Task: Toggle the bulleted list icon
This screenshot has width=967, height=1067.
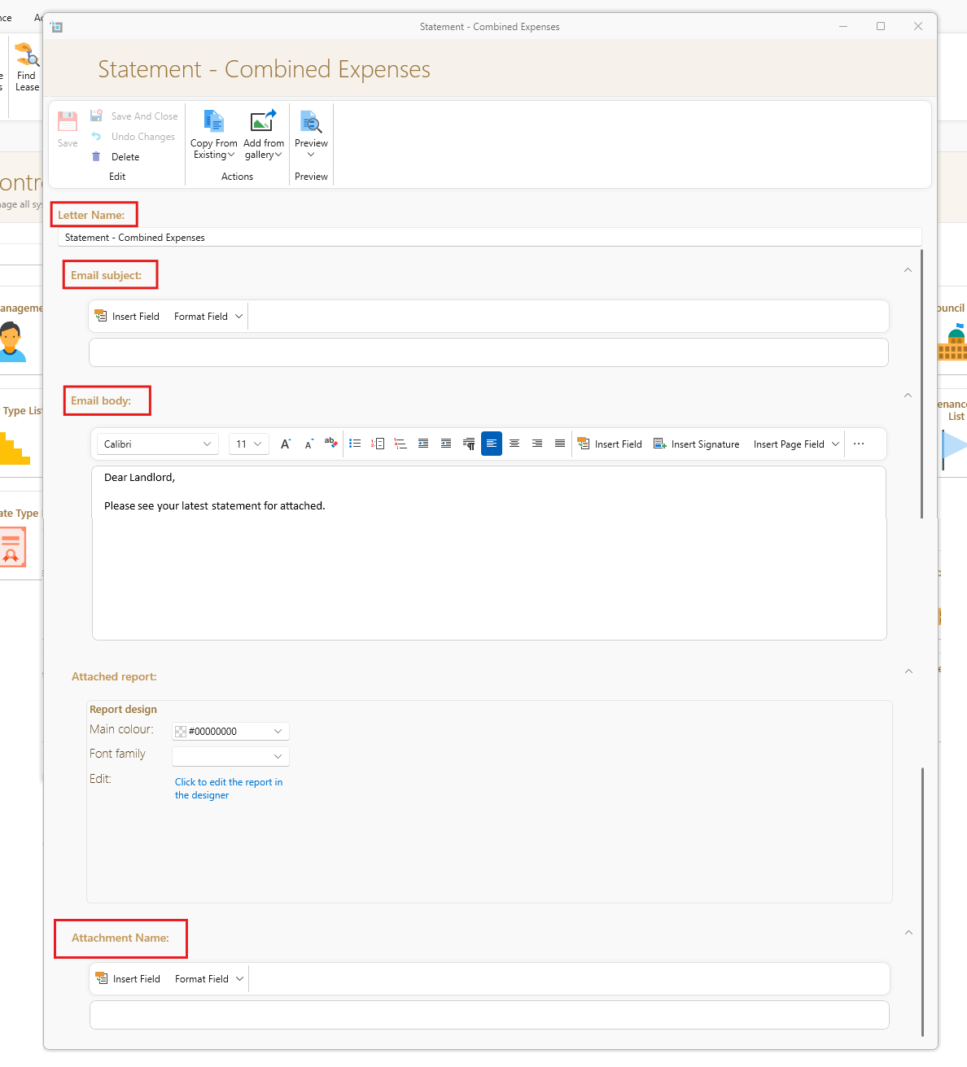Action: pyautogui.click(x=355, y=444)
